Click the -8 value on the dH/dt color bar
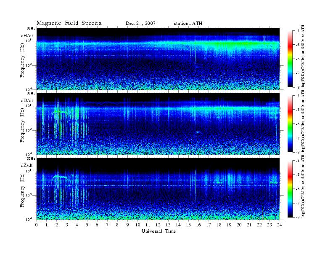 298,87
